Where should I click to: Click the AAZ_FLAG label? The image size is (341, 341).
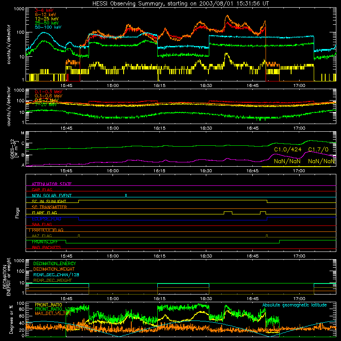point(42,236)
